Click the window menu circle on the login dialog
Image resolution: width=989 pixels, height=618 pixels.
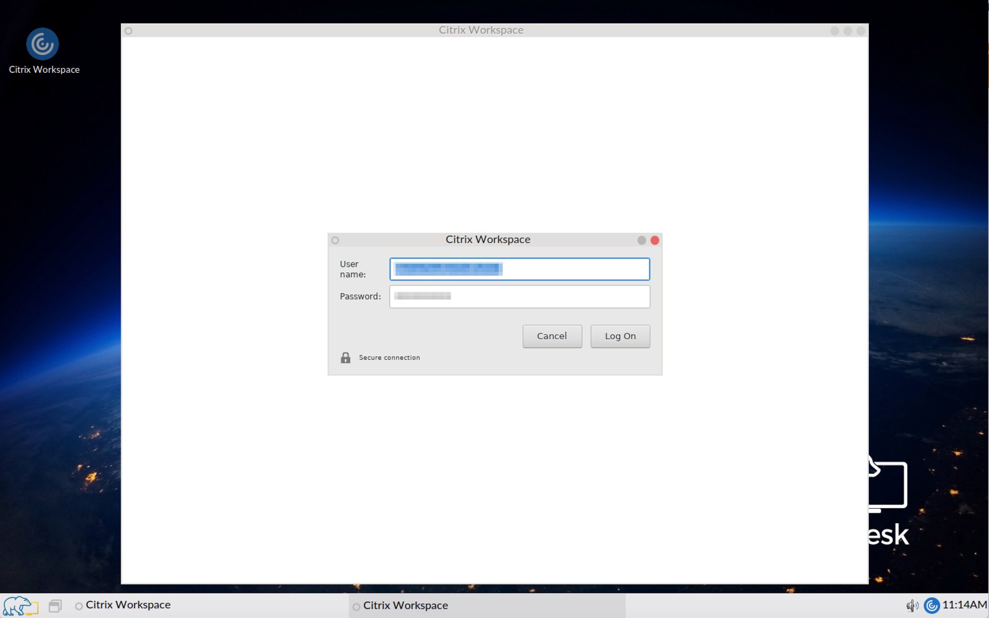point(335,240)
